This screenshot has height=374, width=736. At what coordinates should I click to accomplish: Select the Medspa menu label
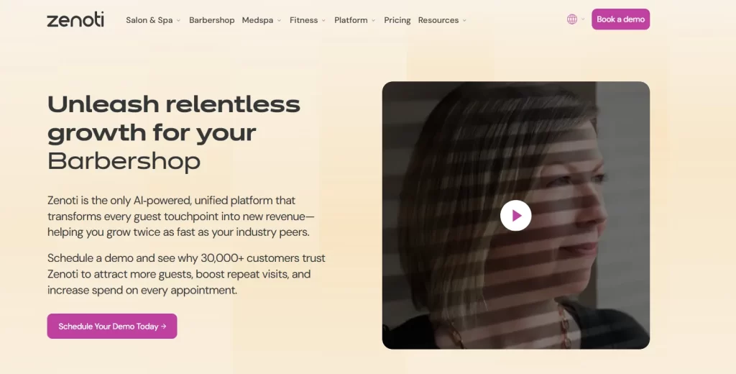[x=257, y=20]
